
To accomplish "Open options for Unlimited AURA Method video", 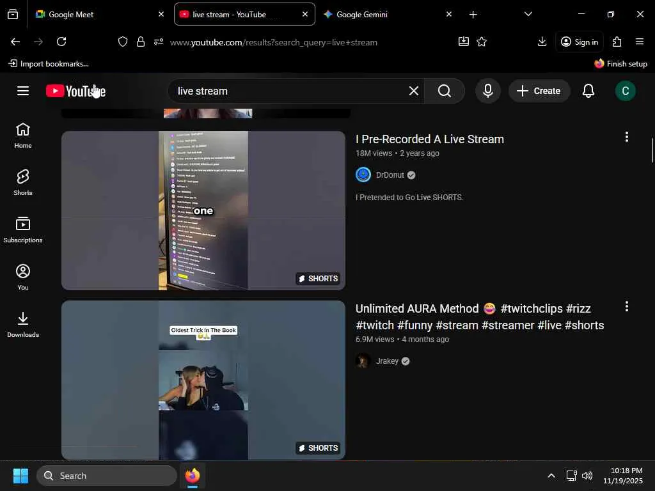I will (627, 306).
